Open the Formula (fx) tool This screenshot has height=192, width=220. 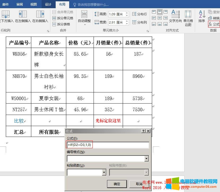[213, 23]
